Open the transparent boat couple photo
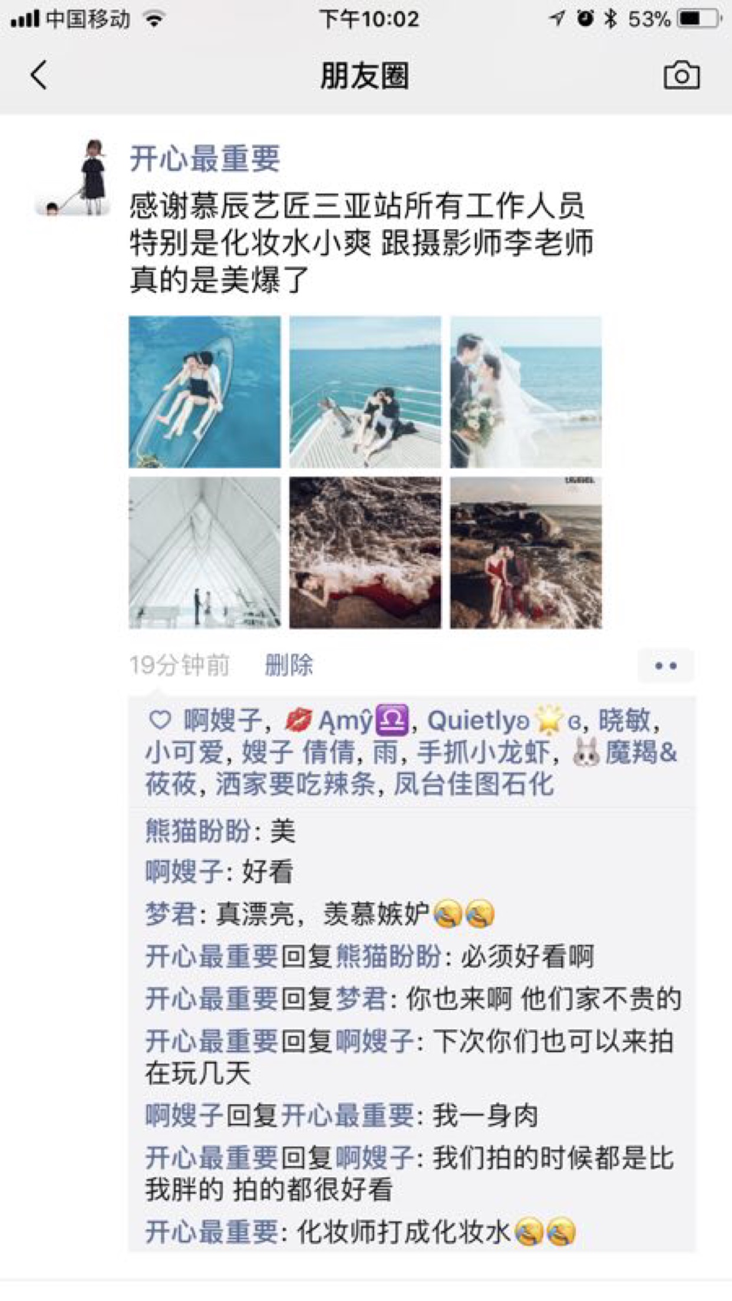732x1301 pixels. [205, 392]
